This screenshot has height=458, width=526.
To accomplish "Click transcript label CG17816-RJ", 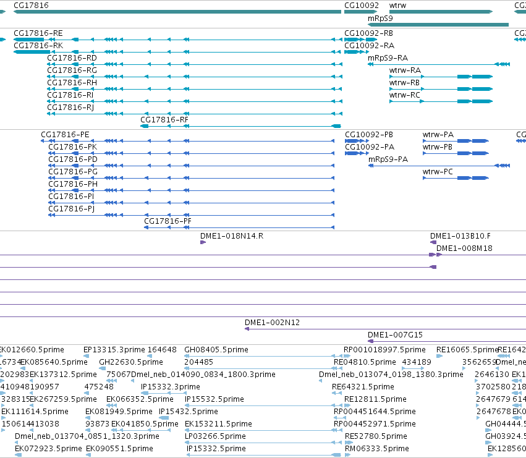I will click(x=71, y=108).
